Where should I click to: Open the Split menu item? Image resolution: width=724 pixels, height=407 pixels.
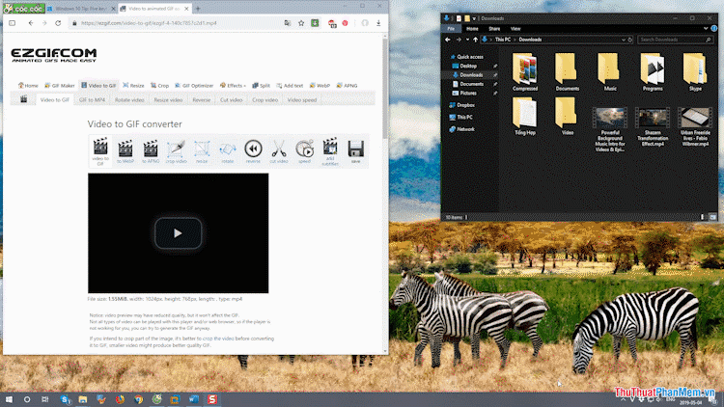coord(261,86)
